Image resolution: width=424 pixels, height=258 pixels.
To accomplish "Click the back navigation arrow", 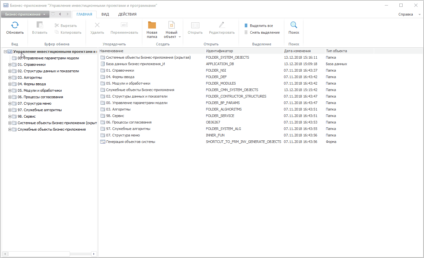I will (x=60, y=14).
